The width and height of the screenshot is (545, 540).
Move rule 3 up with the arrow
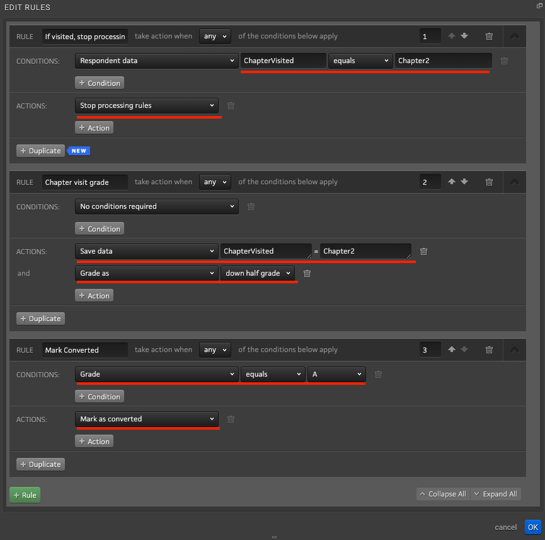452,349
